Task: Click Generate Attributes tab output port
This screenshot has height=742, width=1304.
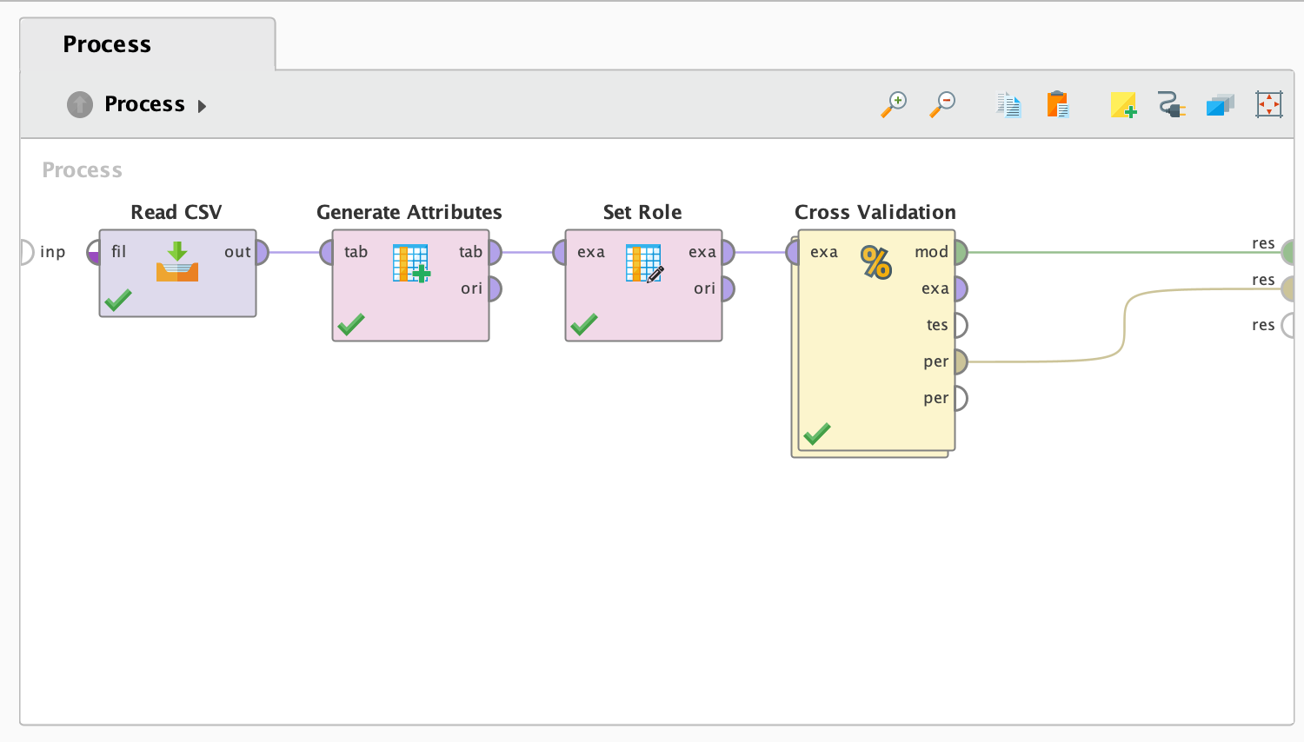Action: pyautogui.click(x=495, y=253)
